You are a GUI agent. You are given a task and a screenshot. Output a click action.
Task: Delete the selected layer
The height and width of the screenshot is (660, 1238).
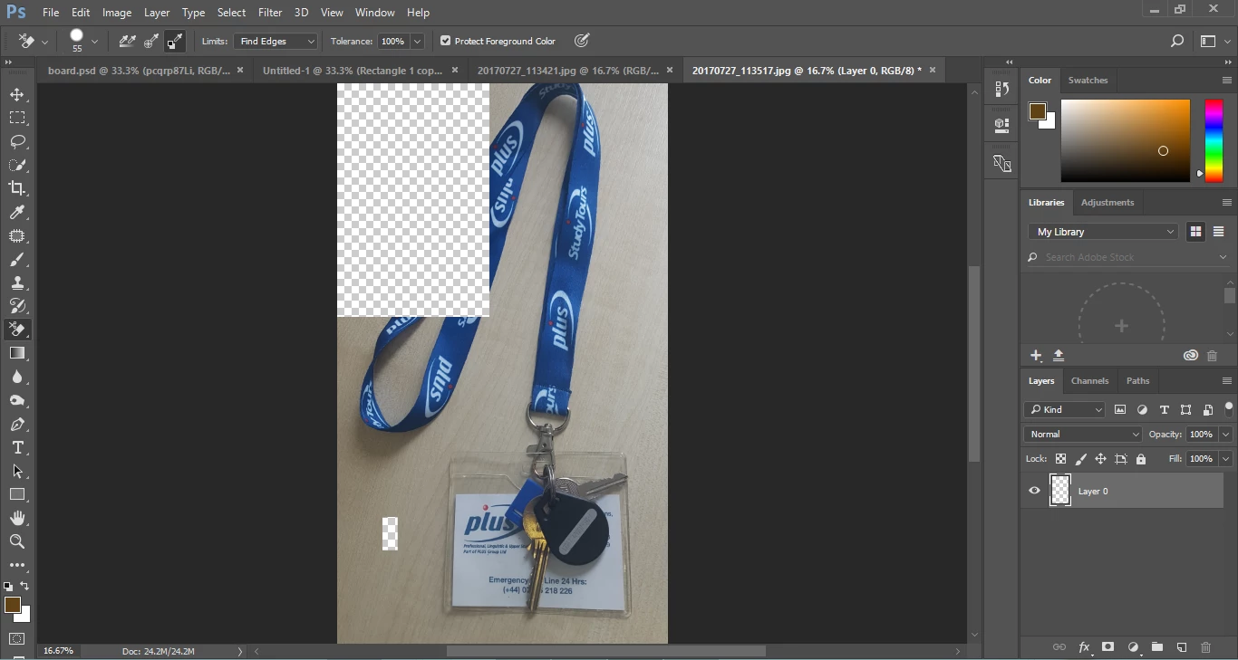tap(1206, 647)
